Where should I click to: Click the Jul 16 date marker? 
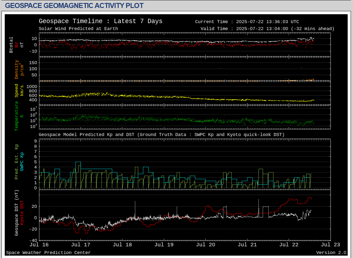[39, 245]
